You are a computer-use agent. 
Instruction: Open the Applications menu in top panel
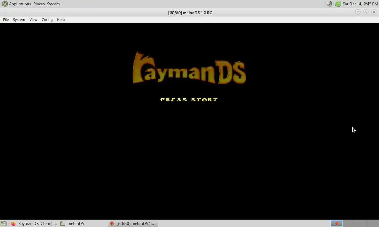(17, 4)
